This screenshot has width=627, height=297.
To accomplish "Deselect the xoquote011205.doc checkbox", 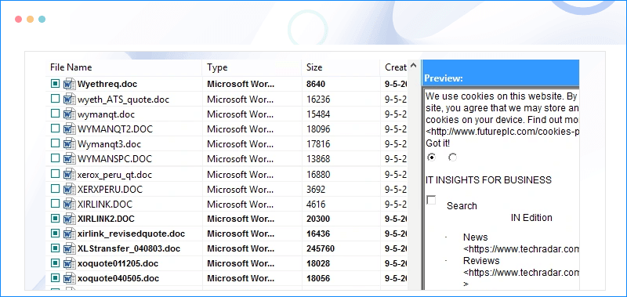I will [x=55, y=263].
